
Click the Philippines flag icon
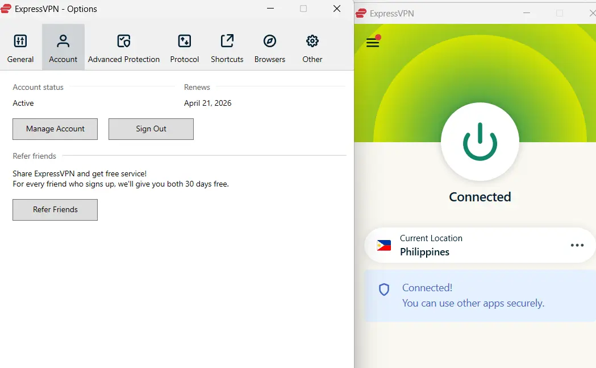(x=384, y=246)
